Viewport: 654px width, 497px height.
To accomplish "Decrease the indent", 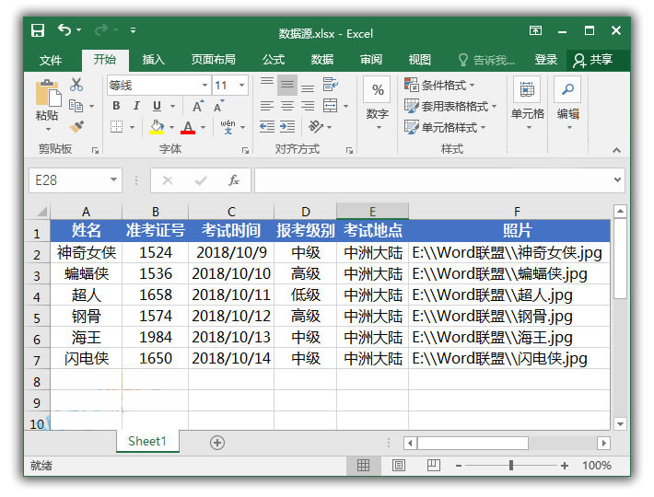I will pyautogui.click(x=267, y=127).
